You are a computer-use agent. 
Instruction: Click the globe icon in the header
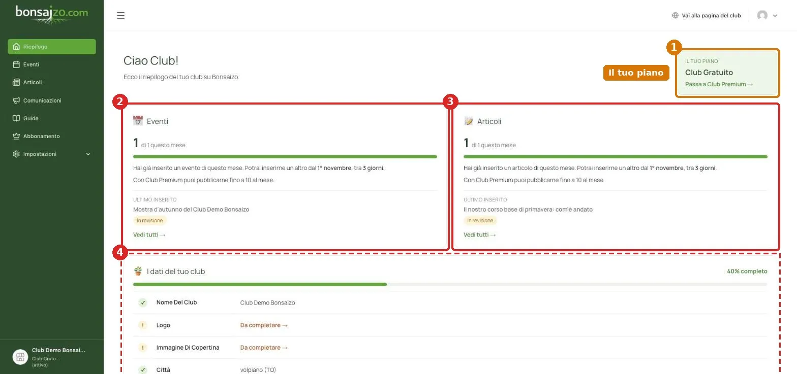coord(676,15)
